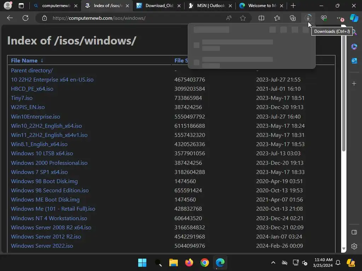Image resolution: width=362 pixels, height=271 pixels.
Task: Open the notification bell
Action: pos(338,263)
